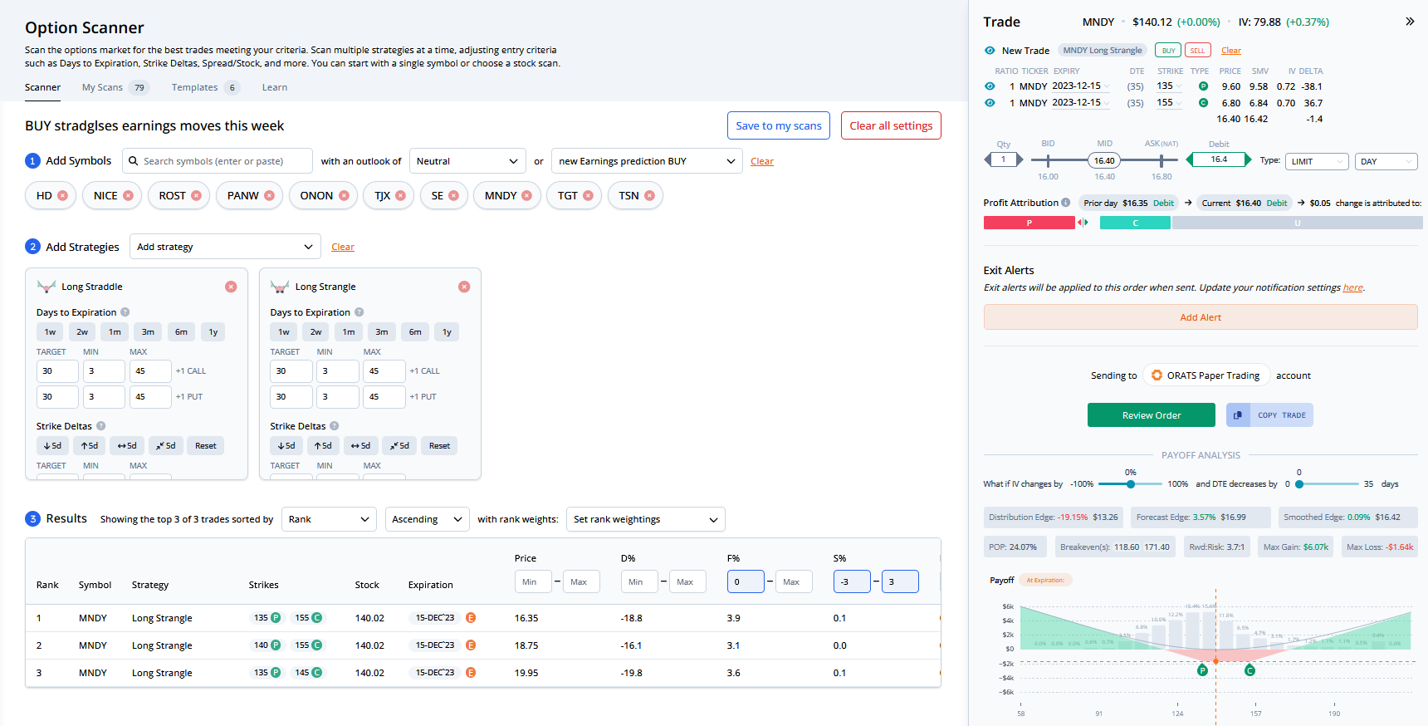Click the Search symbols input field
This screenshot has height=726, width=1428.
point(218,161)
